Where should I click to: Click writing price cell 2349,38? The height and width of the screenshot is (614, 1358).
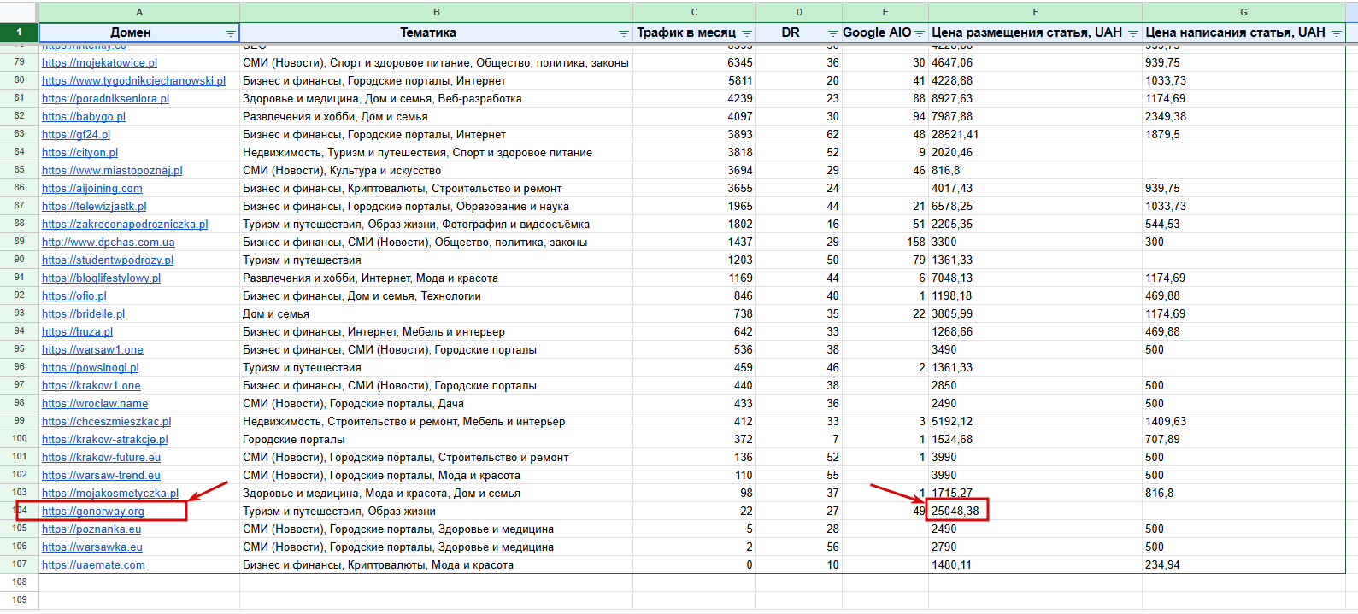[x=1243, y=116]
